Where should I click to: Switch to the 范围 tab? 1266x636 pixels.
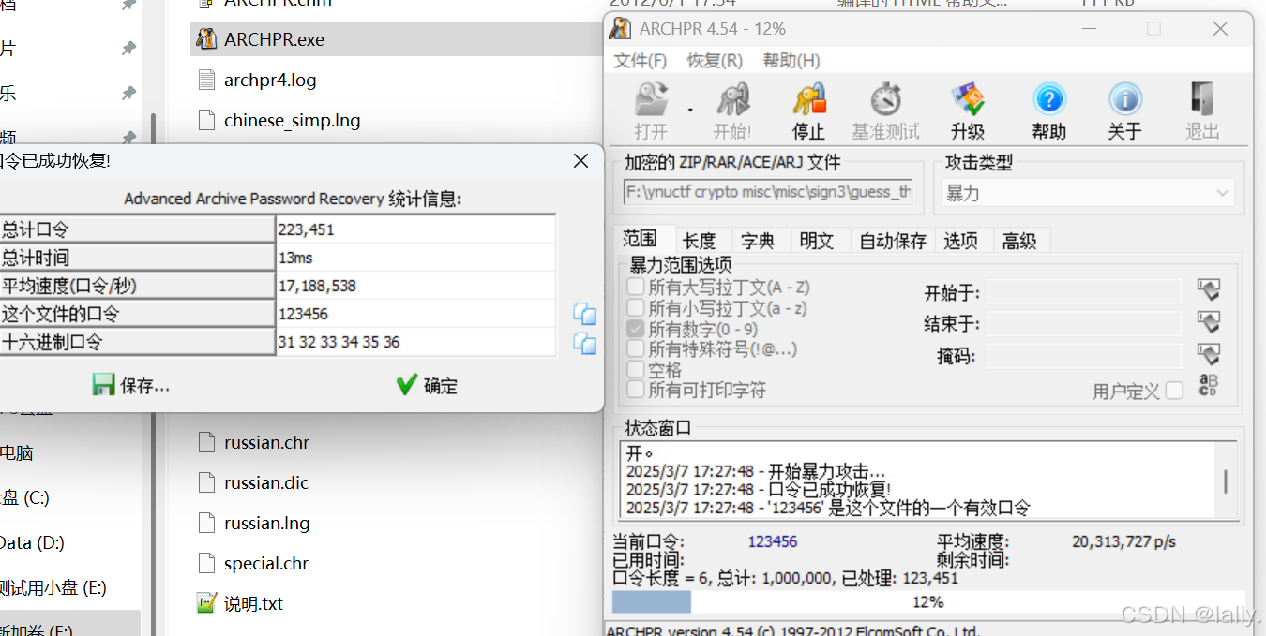[641, 239]
